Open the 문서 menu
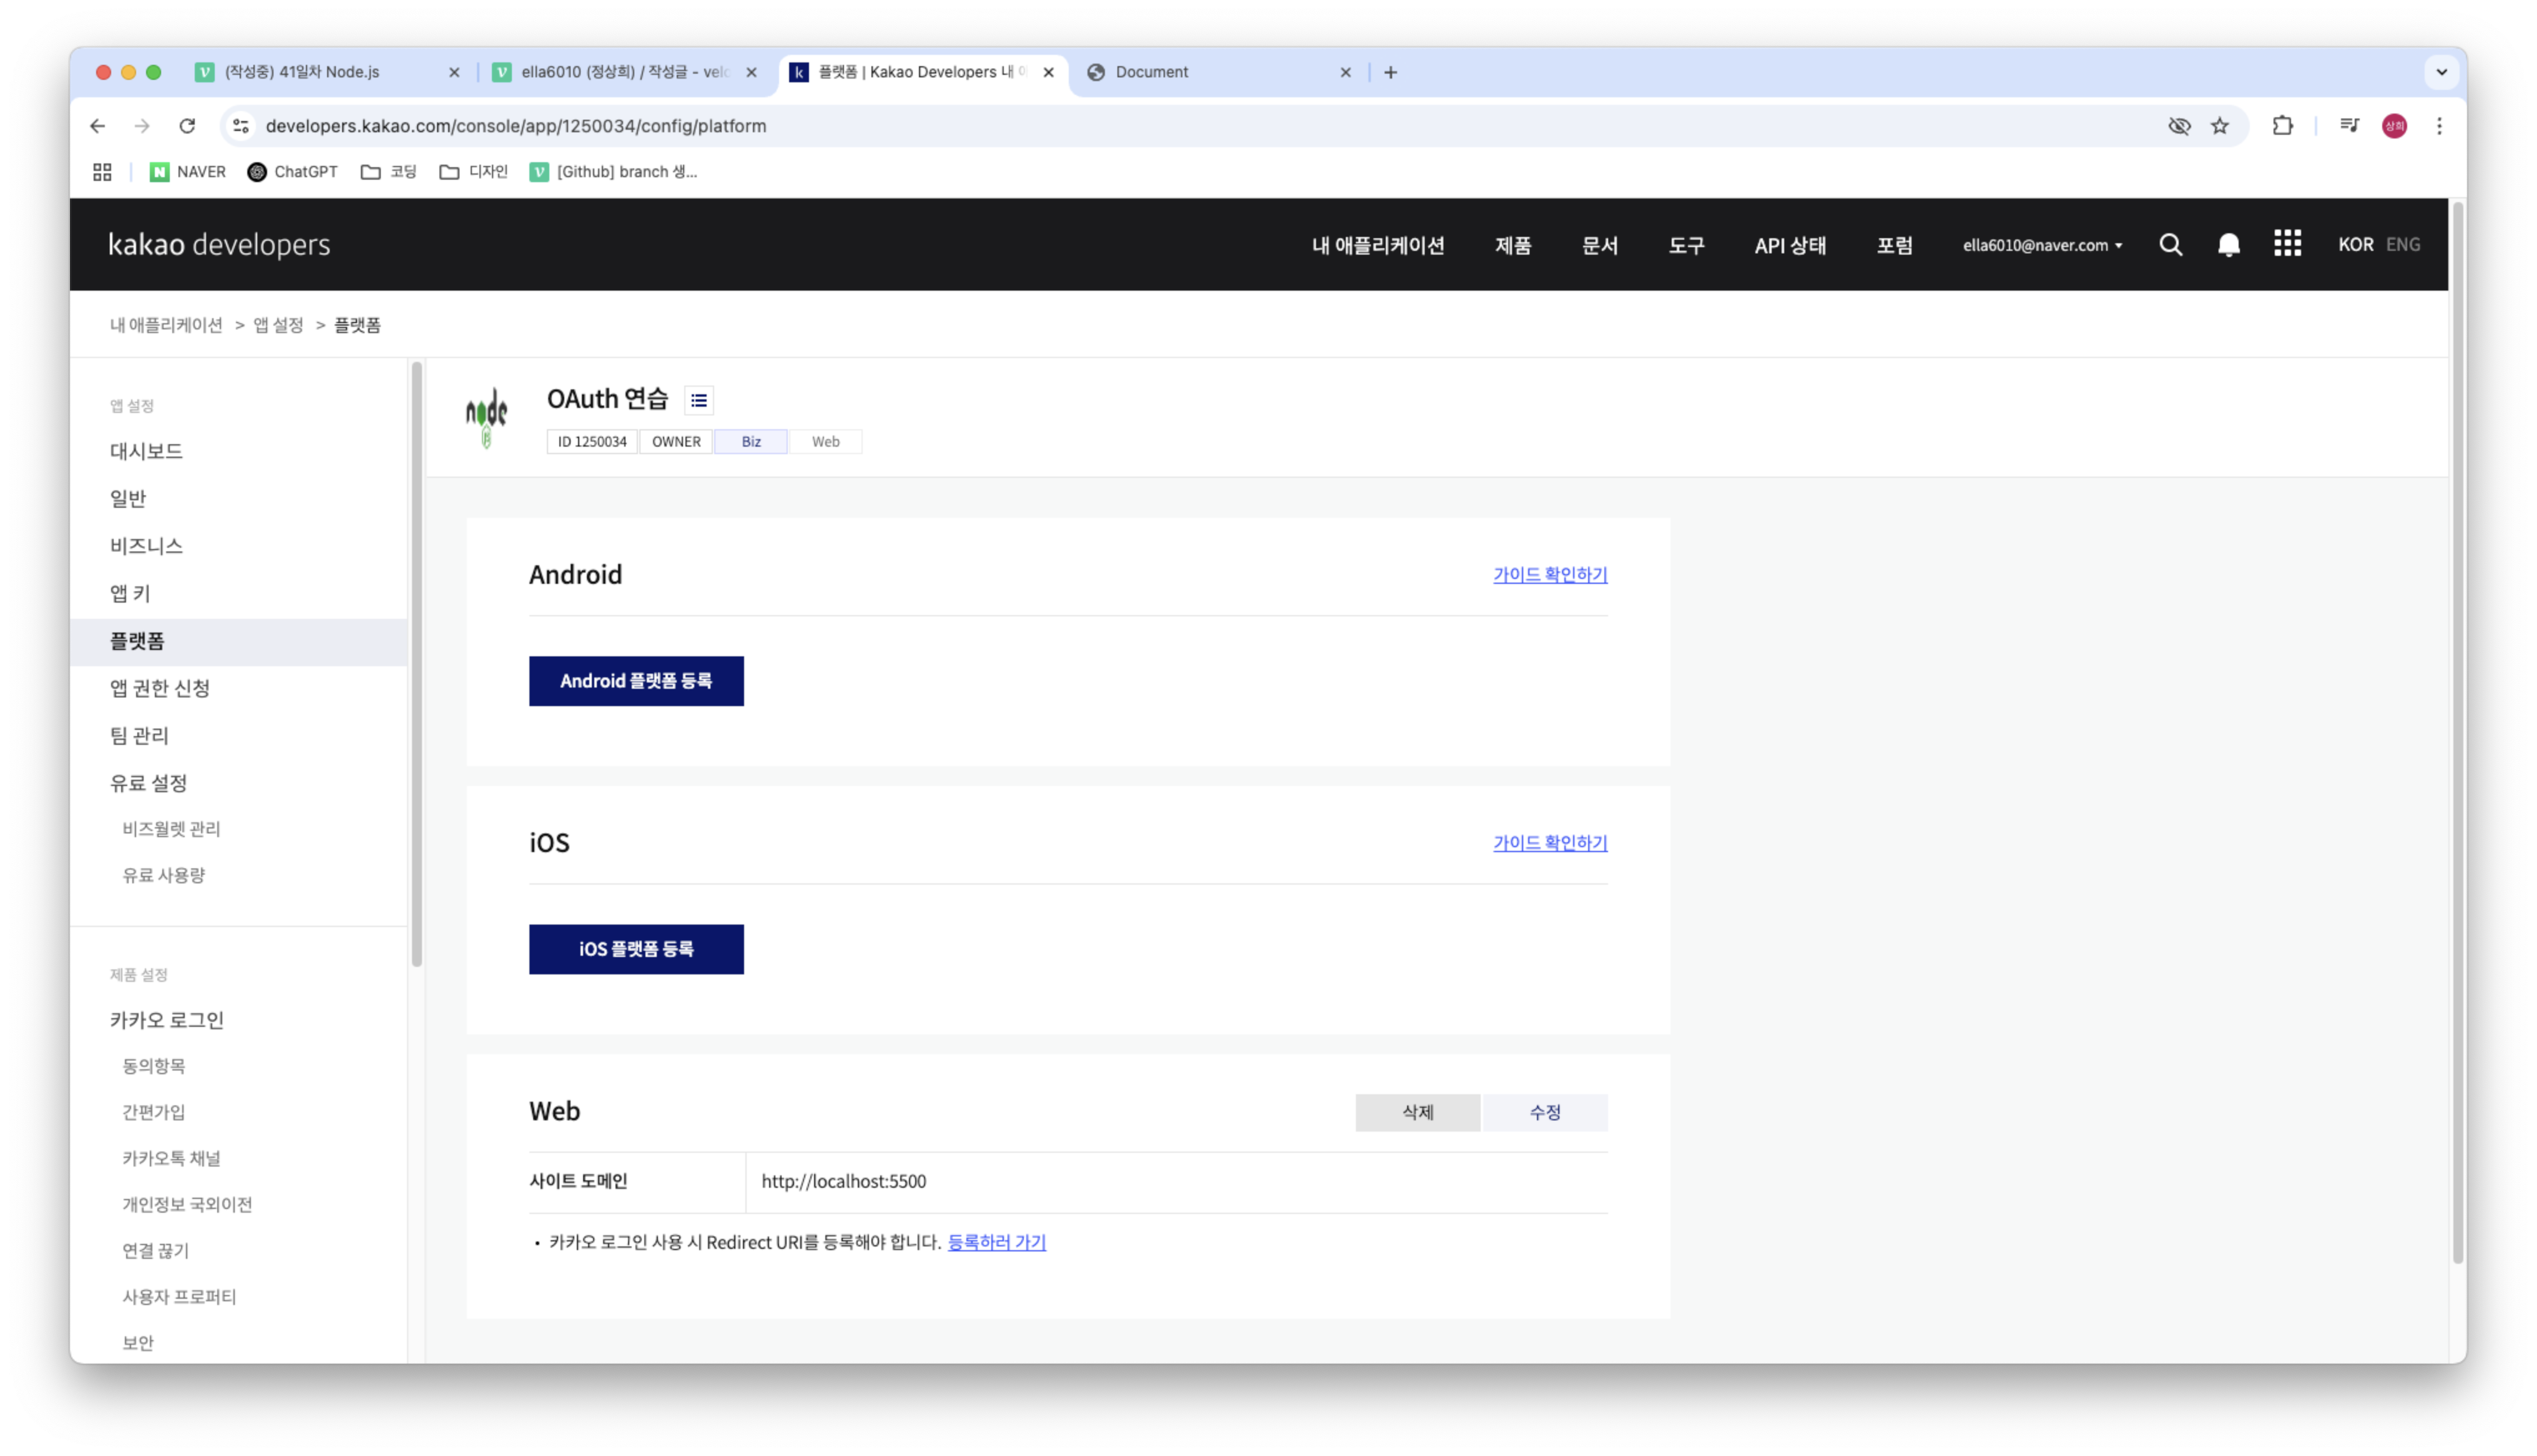The width and height of the screenshot is (2537, 1456). tap(1599, 245)
